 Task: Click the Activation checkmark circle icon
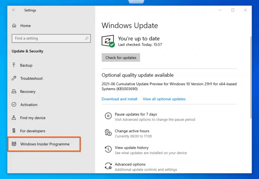click(14, 104)
